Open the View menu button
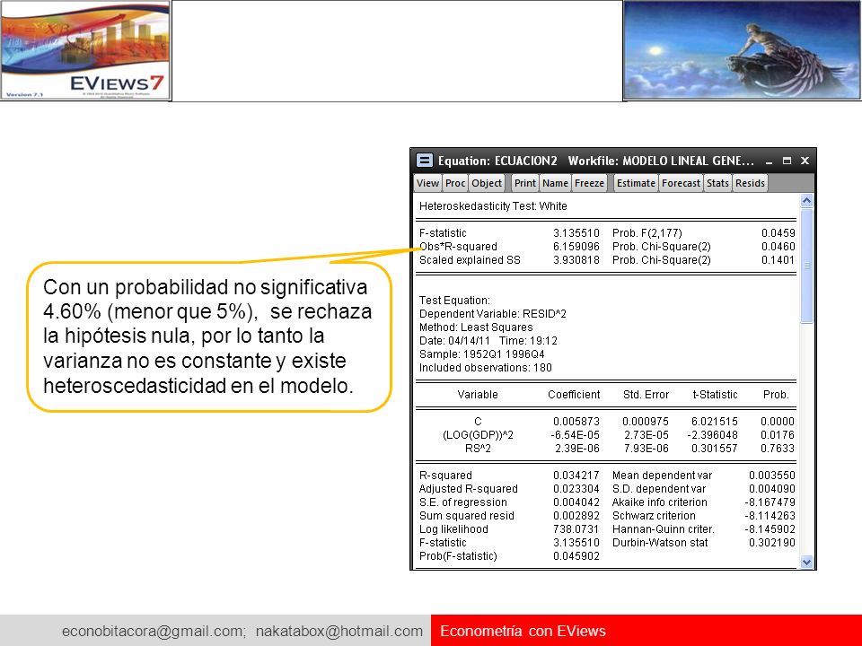This screenshot has width=862, height=646. (x=427, y=183)
